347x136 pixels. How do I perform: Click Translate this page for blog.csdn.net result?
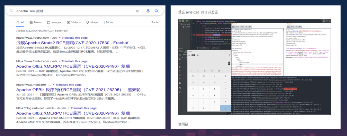84,108
